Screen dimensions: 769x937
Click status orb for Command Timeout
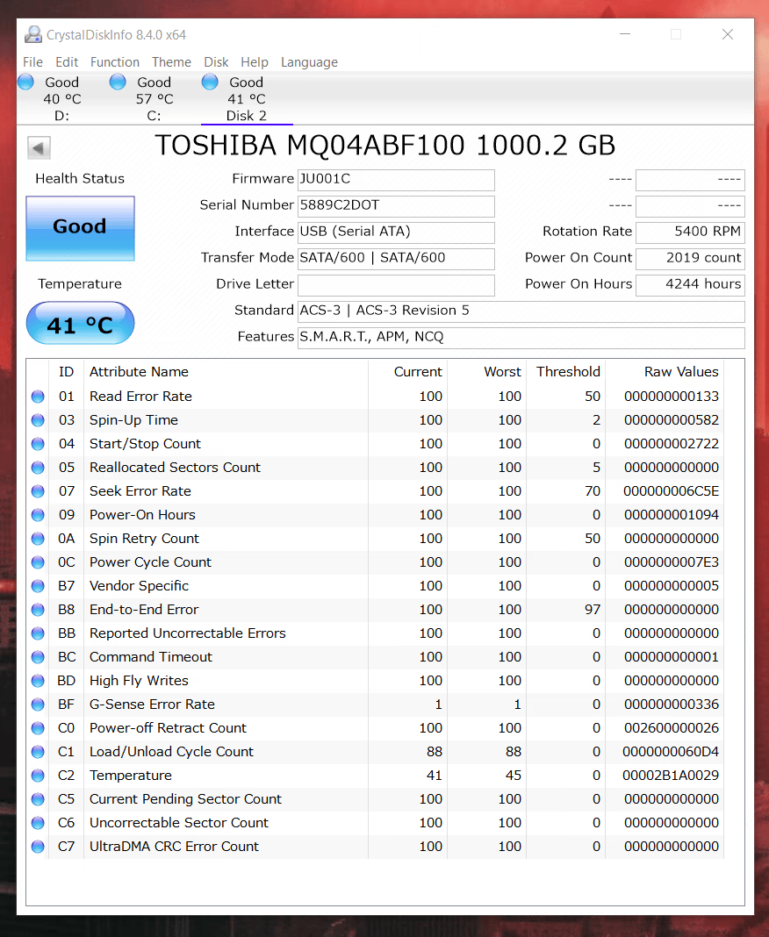tap(38, 657)
